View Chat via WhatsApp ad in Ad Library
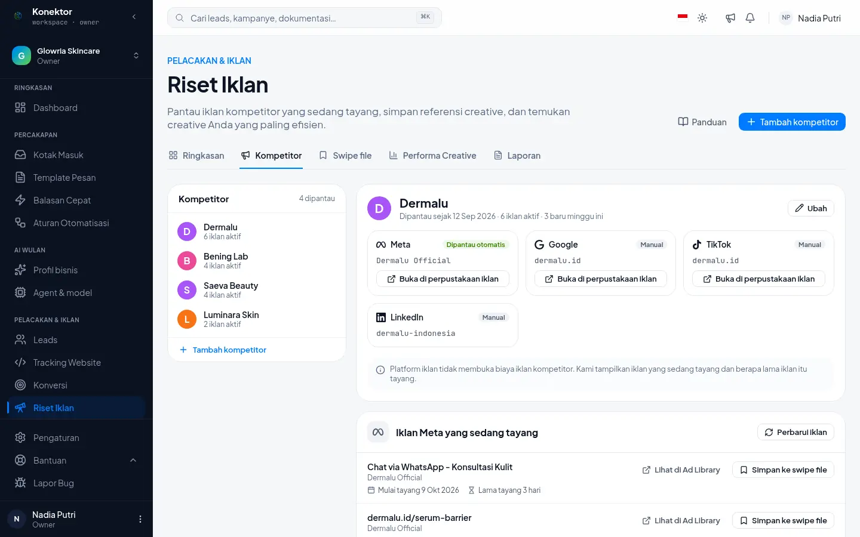This screenshot has height=537, width=860. click(681, 470)
